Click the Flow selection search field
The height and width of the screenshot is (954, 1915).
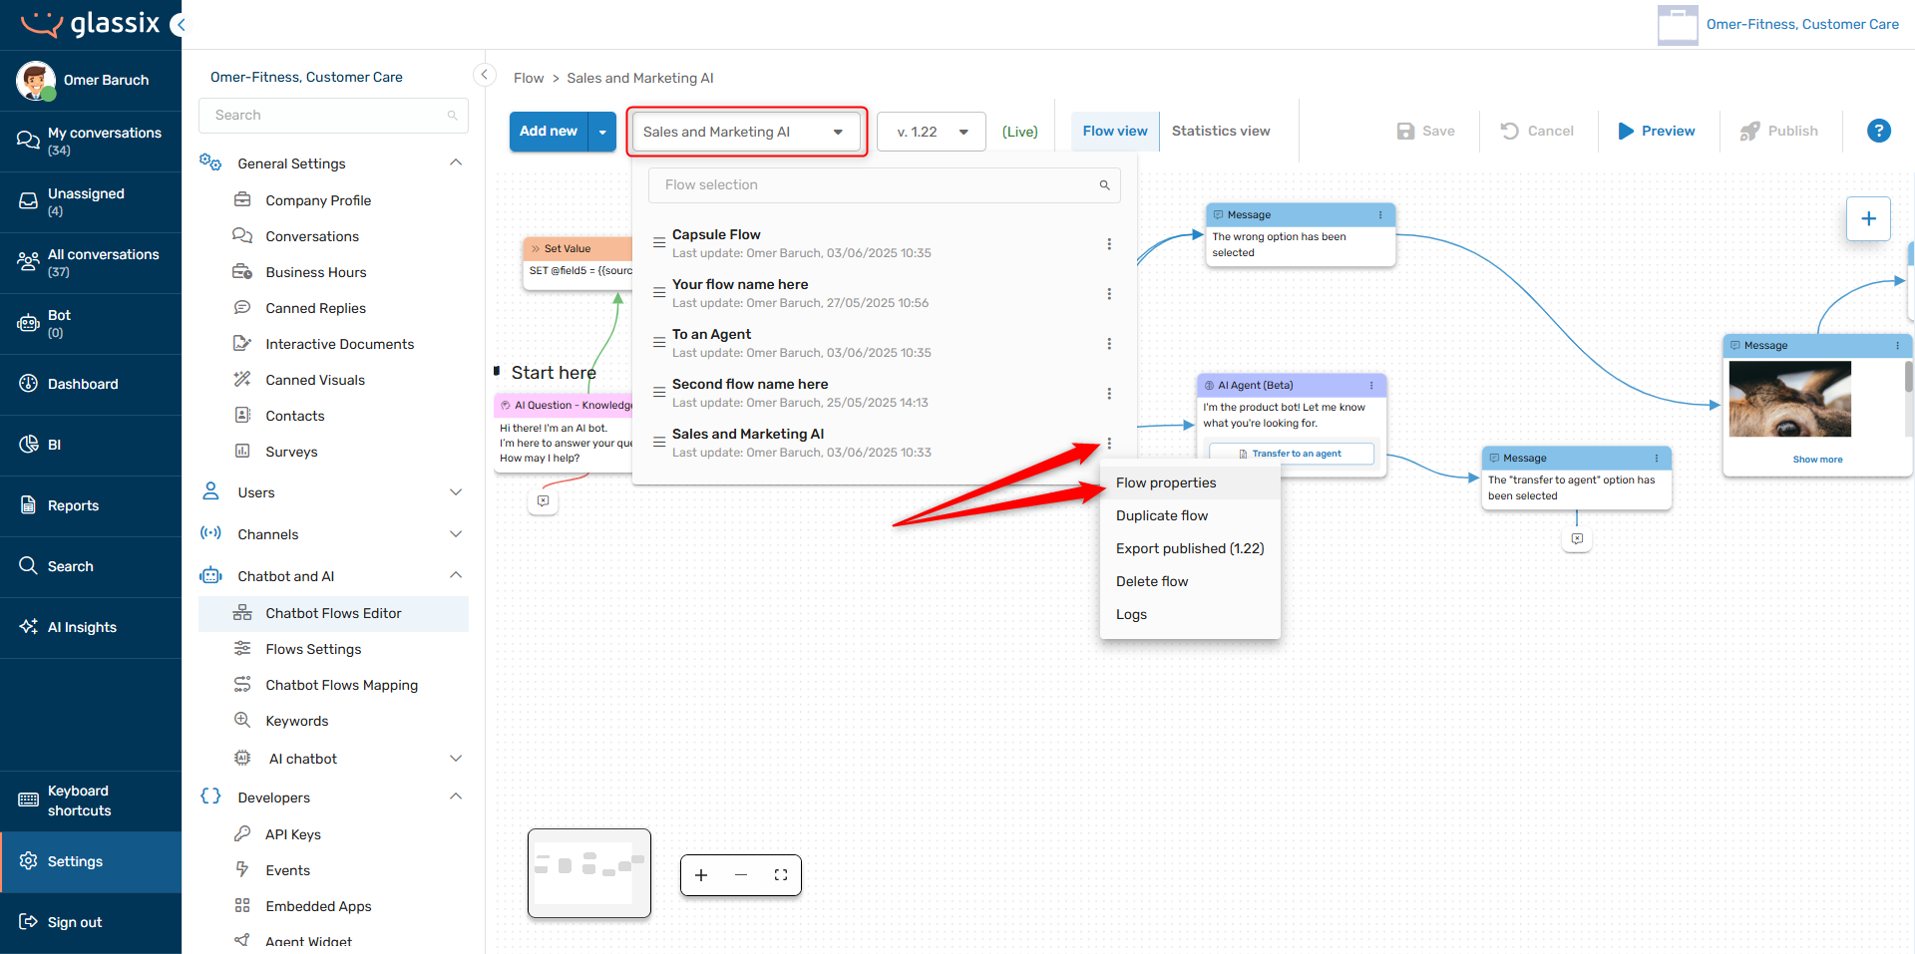coord(885,185)
